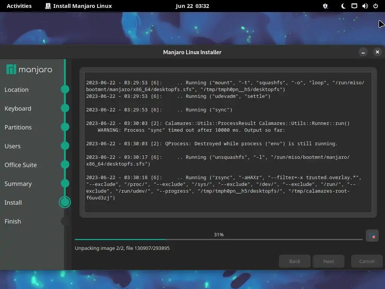This screenshot has width=385, height=289.
Task: Open the Activities overview
Action: (x=19, y=6)
